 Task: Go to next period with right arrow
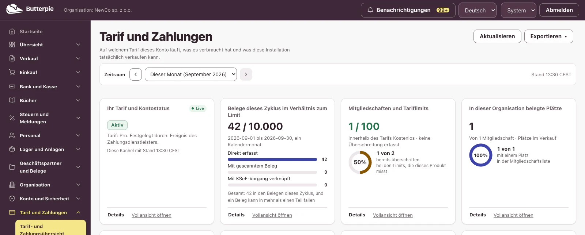(246, 74)
